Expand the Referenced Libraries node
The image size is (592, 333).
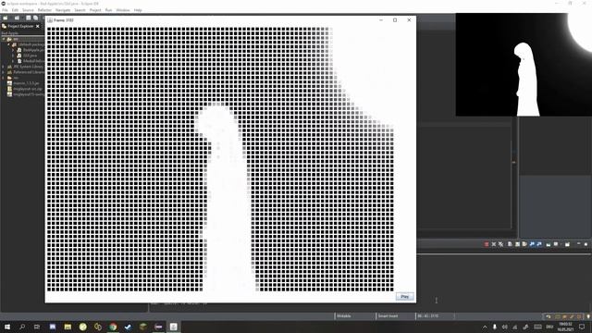point(4,72)
